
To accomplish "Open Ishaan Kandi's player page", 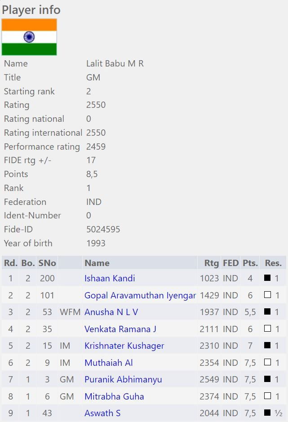I will (110, 279).
